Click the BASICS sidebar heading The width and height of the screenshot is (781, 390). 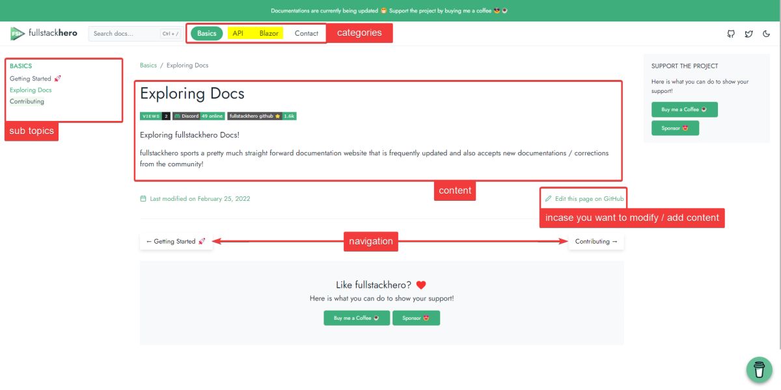tap(21, 66)
